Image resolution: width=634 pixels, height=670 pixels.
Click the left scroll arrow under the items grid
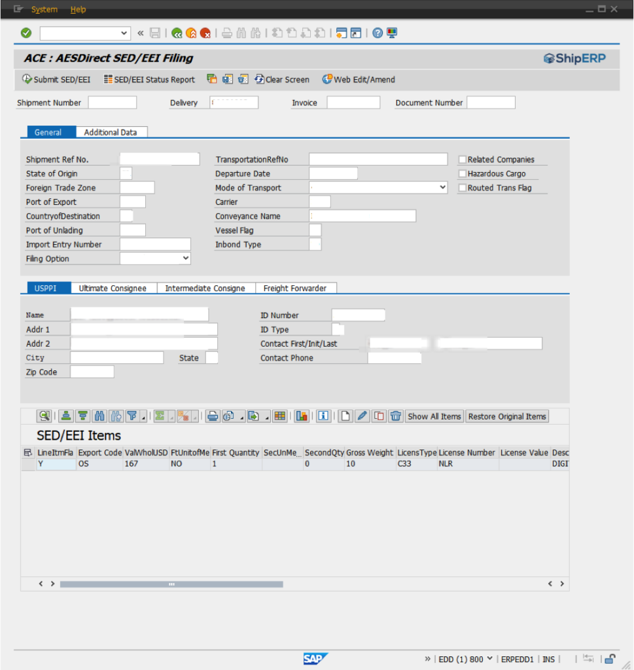pos(41,584)
